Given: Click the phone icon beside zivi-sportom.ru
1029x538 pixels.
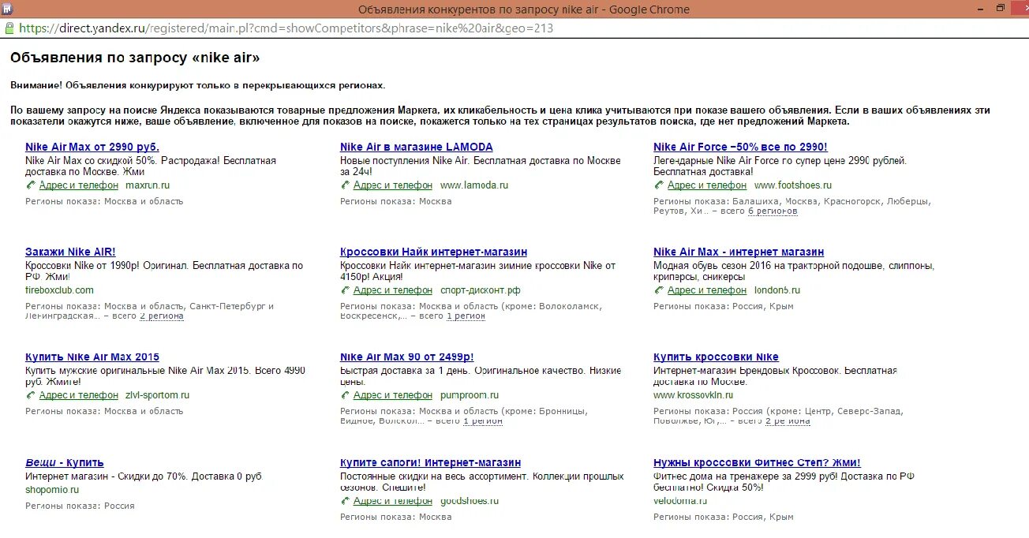Looking at the screenshot, I should coord(30,395).
